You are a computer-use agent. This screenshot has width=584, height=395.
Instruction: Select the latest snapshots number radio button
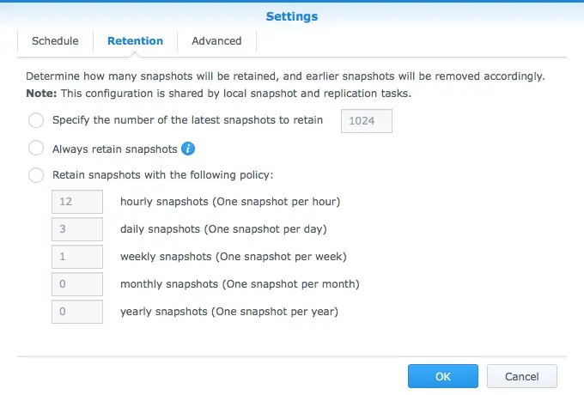[x=36, y=120]
